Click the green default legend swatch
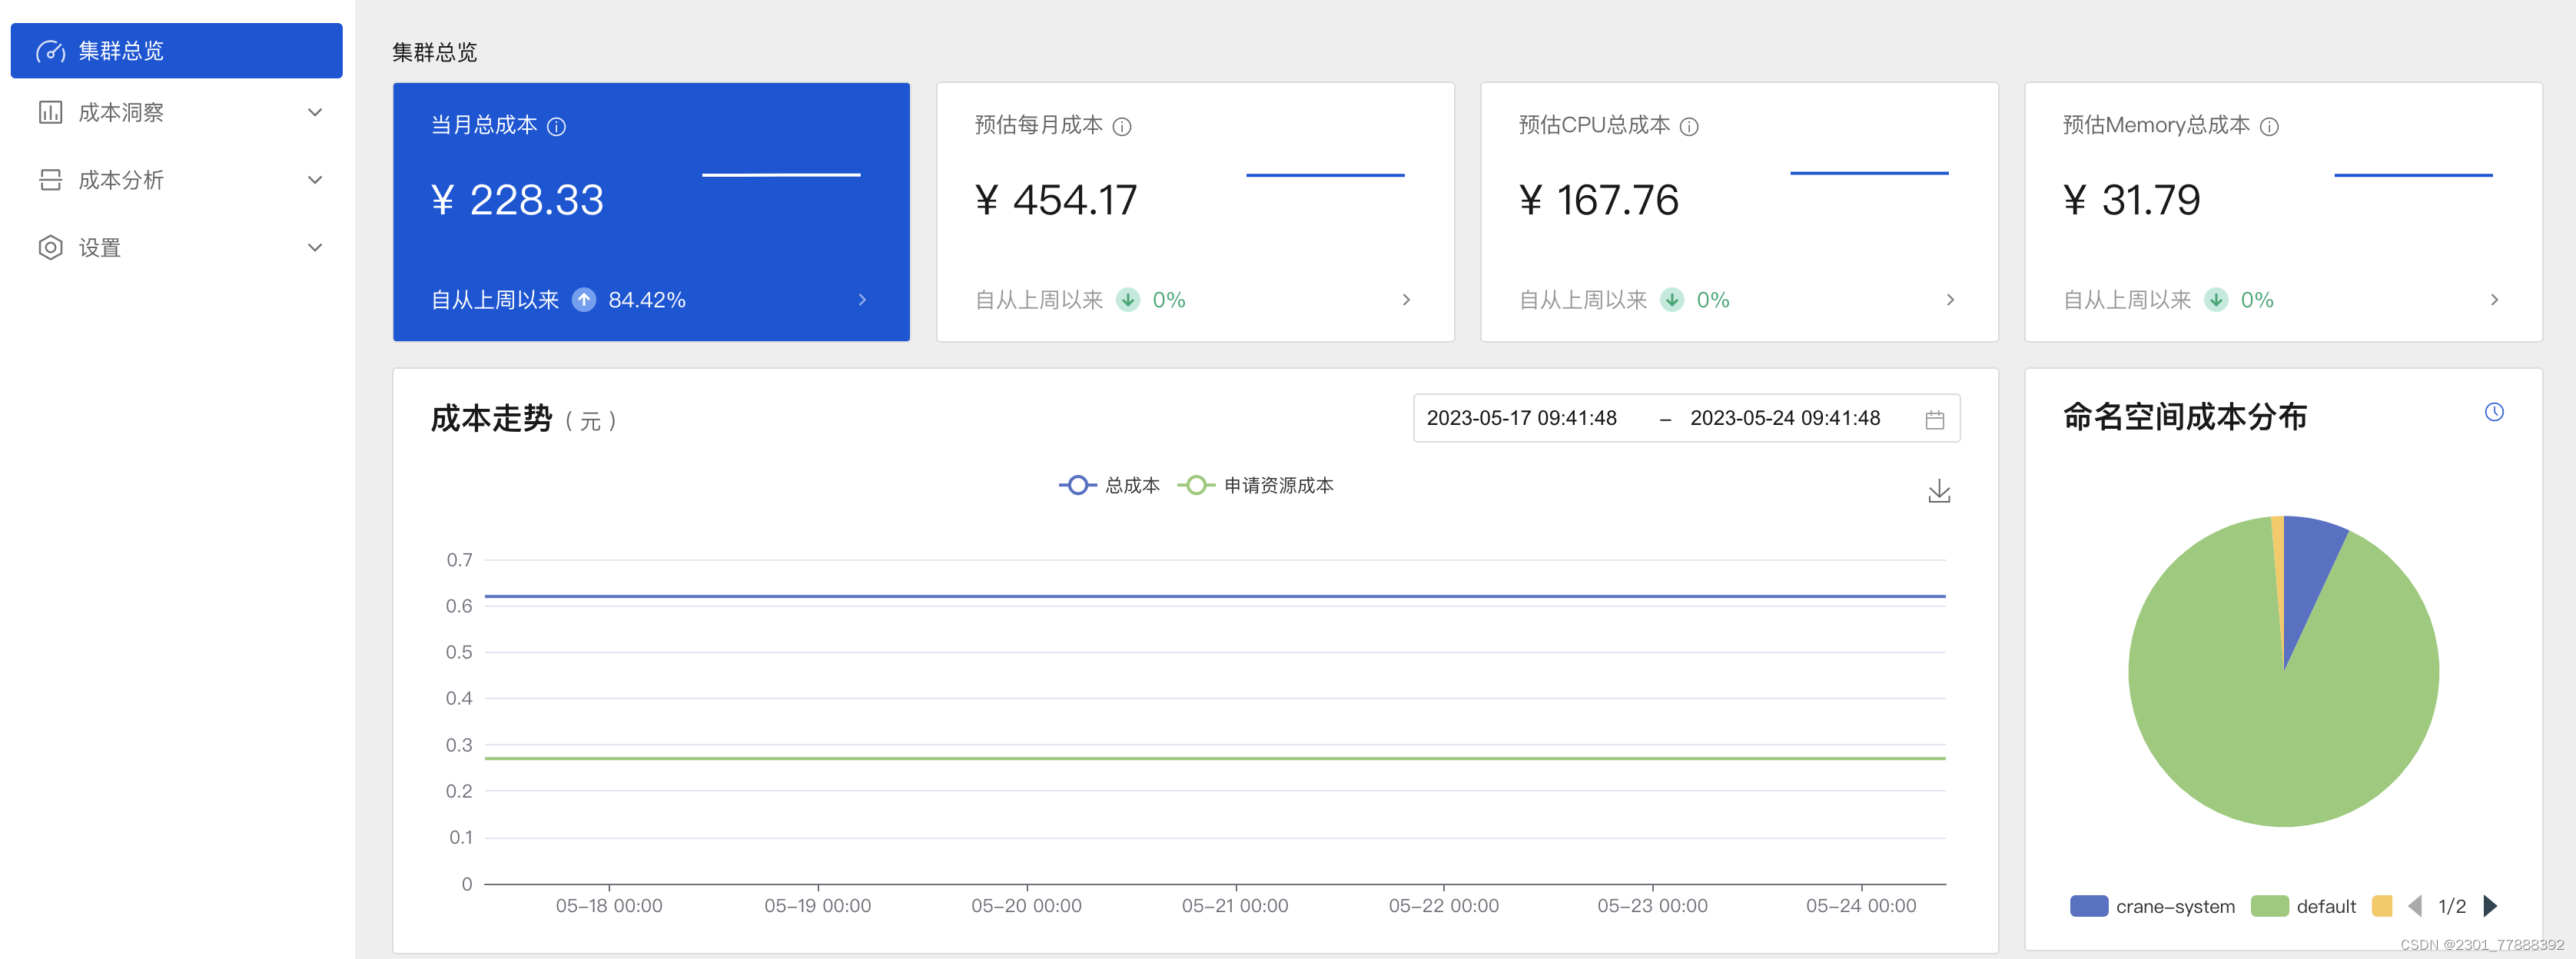2576x959 pixels. 2269,906
